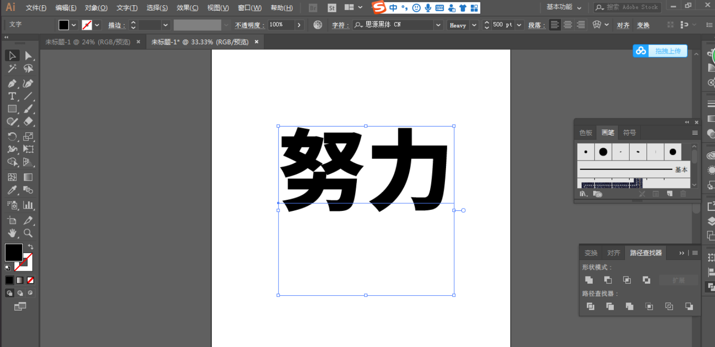Open the 基本功能 workspace switcher

point(564,7)
